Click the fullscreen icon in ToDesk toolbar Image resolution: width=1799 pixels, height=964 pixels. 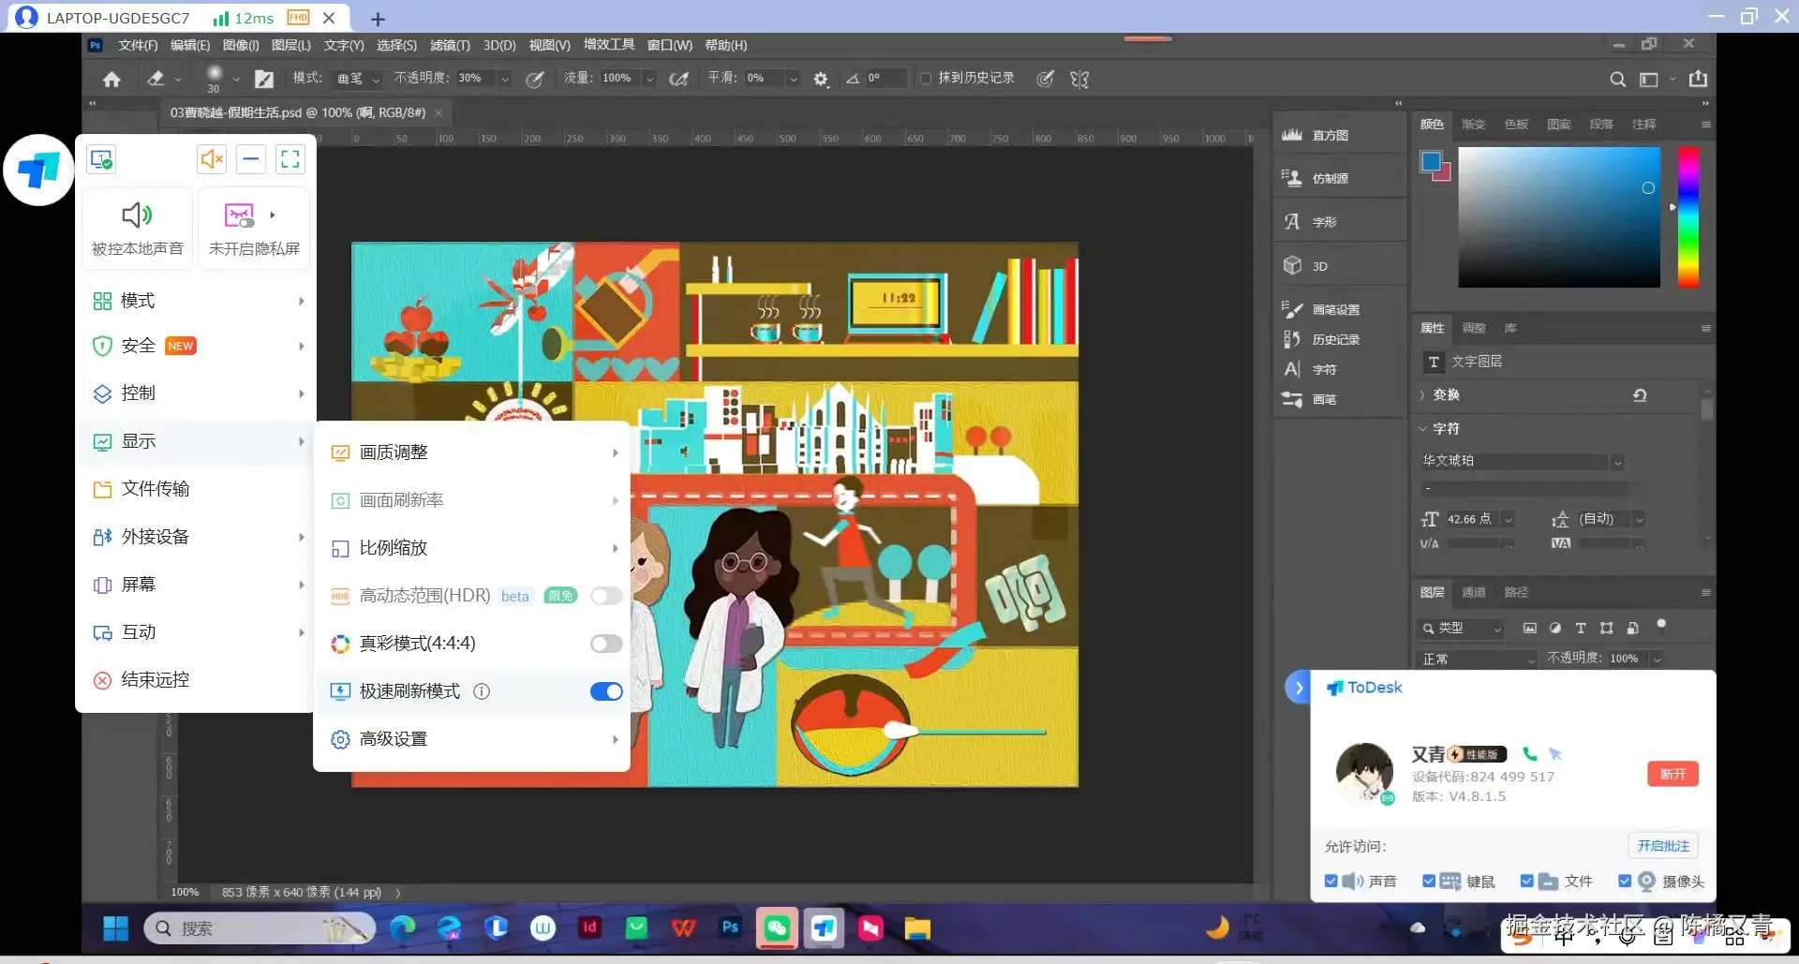pyautogui.click(x=290, y=159)
